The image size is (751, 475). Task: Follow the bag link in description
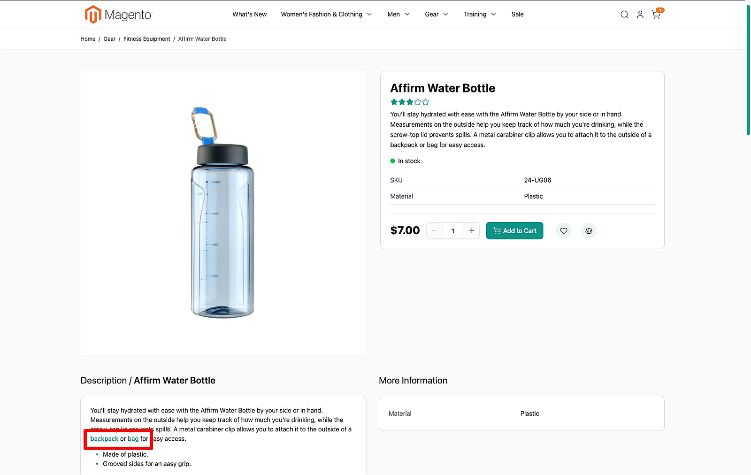click(133, 438)
